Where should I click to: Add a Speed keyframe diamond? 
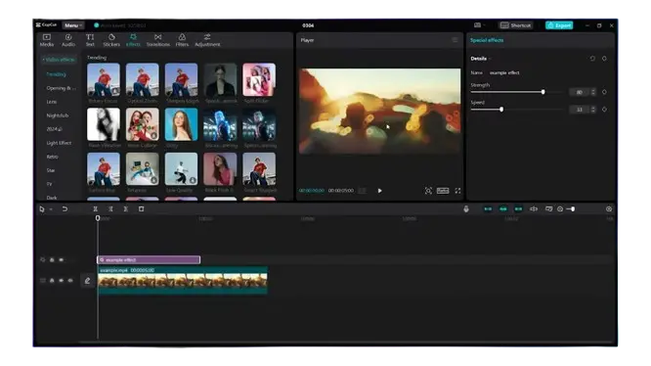pos(604,110)
